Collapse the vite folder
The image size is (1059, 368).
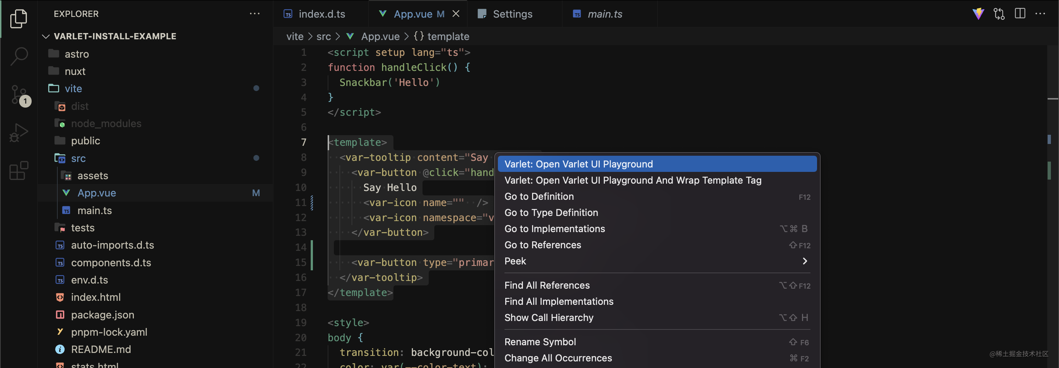point(73,88)
